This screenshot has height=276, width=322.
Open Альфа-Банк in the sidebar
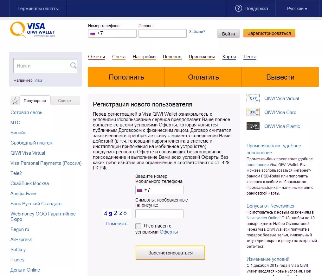[23, 194]
